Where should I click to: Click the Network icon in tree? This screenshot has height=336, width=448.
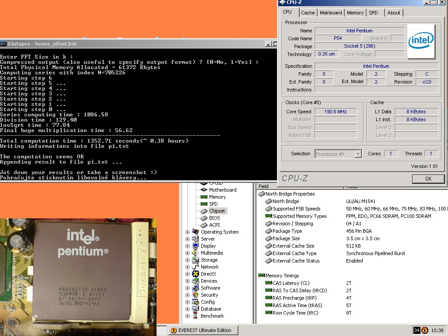pyautogui.click(x=196, y=267)
